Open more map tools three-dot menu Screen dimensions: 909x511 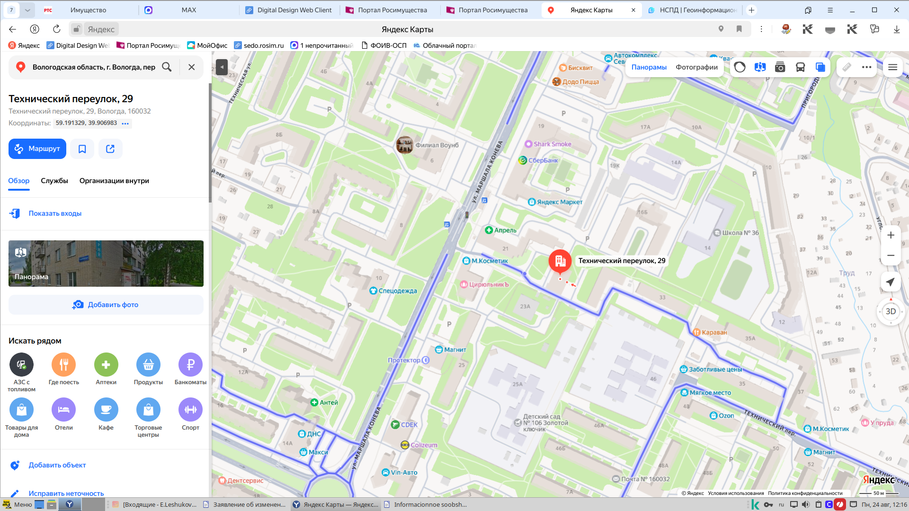867,67
